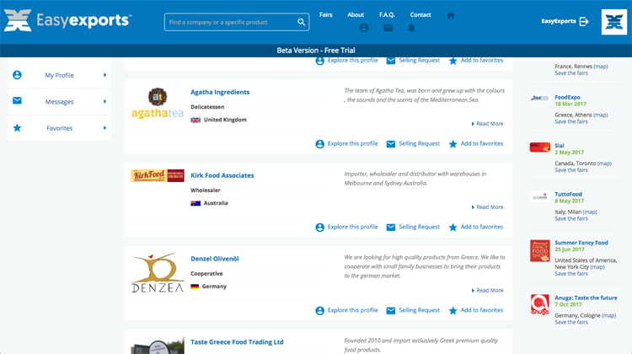Open the home icon in the navbar
632x354 pixels.
pos(451,15)
